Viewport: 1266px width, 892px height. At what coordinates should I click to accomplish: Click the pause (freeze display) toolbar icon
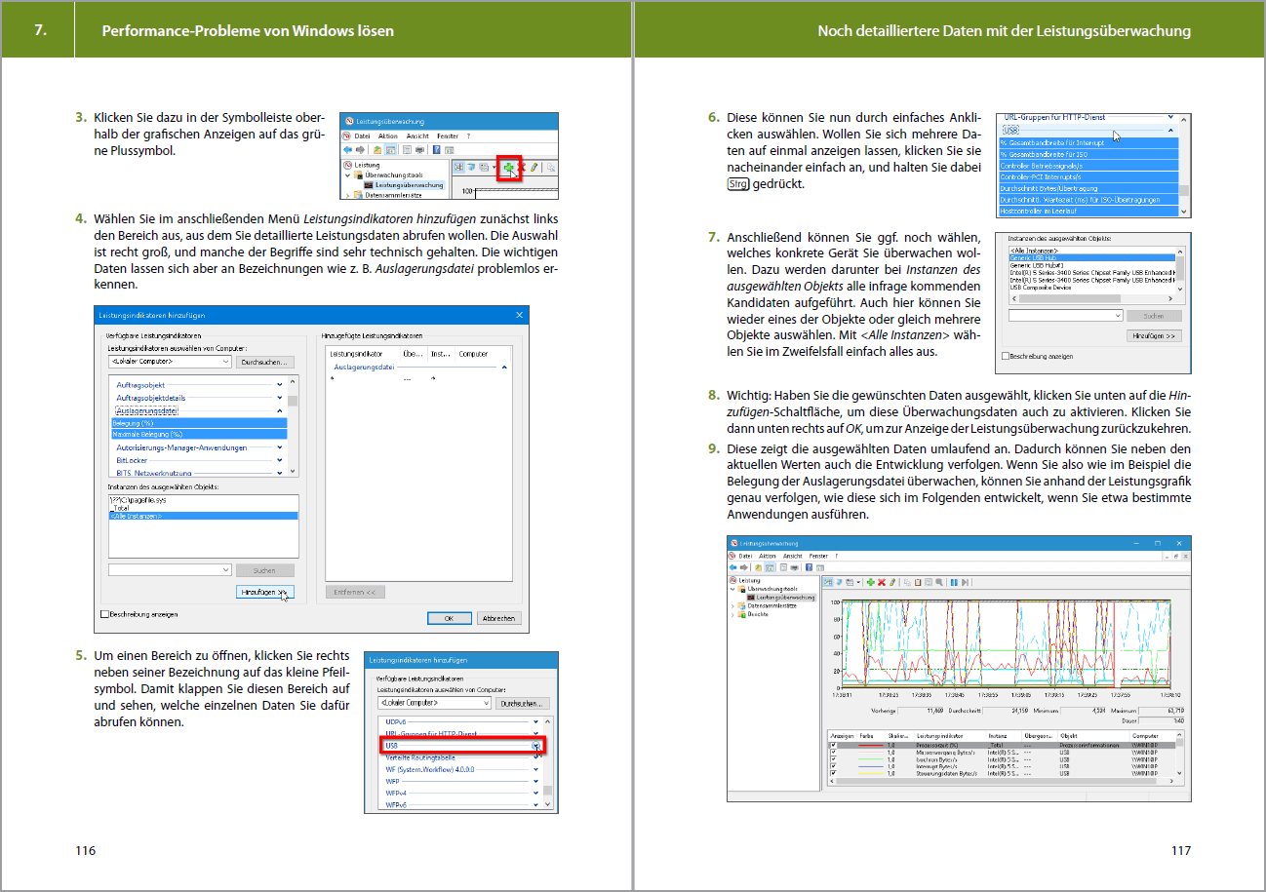954,582
